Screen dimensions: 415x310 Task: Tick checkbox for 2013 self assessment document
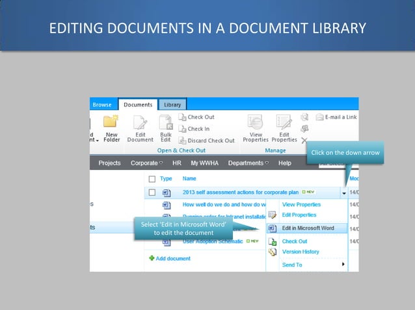tap(152, 193)
